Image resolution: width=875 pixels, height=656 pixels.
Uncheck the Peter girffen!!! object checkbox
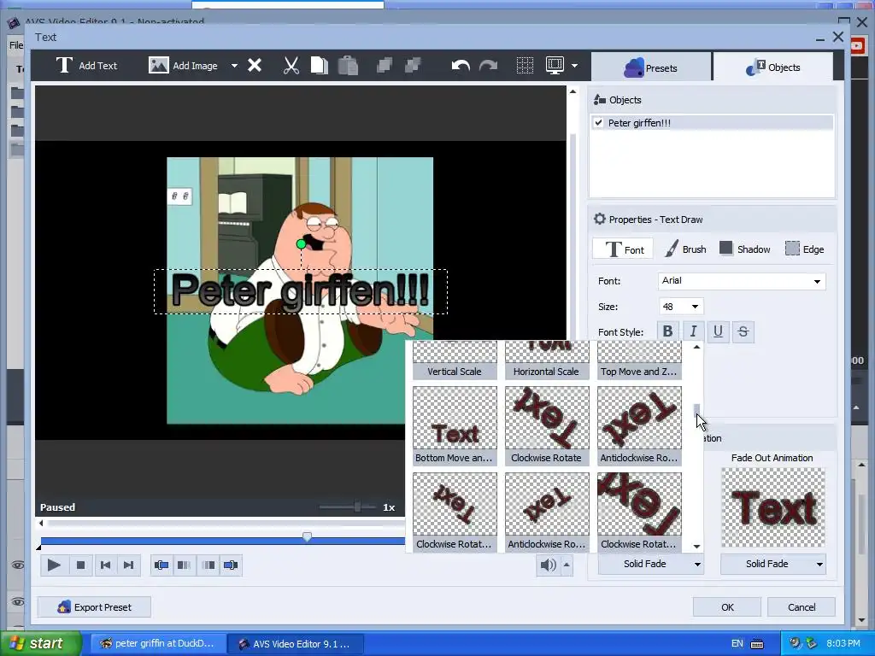599,123
